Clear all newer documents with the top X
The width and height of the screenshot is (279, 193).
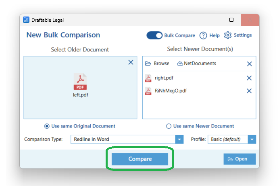pyautogui.click(x=250, y=64)
